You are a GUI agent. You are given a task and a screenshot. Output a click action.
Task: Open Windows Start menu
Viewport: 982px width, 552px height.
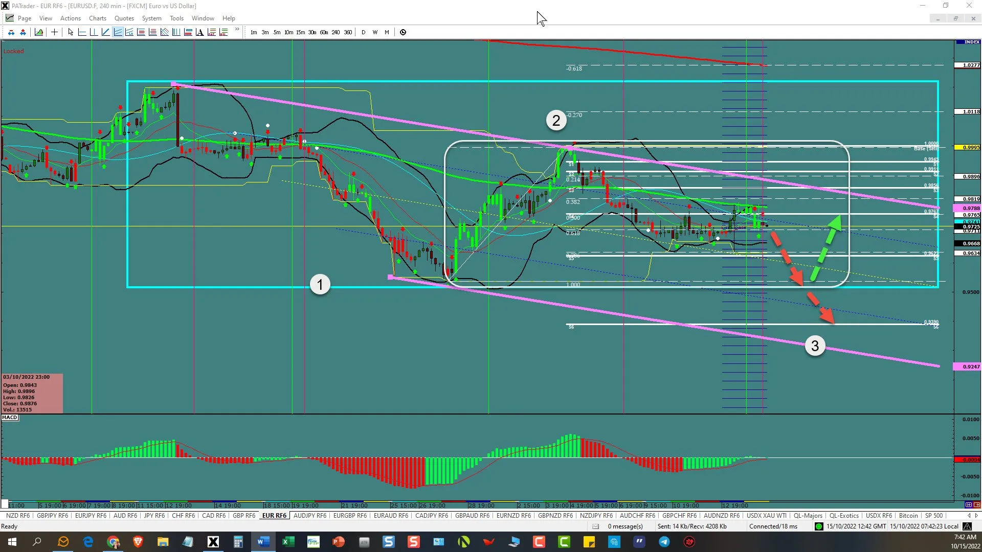(x=12, y=542)
